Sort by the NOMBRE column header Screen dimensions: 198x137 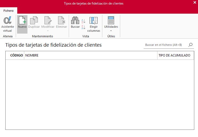(91, 55)
